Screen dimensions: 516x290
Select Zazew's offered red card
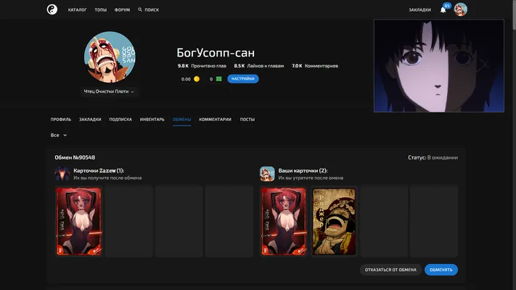click(x=79, y=221)
